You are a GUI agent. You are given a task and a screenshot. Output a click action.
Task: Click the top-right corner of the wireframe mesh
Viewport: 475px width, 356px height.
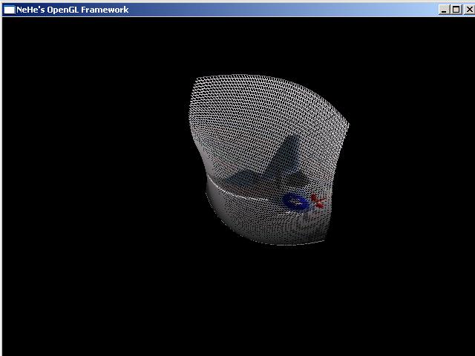tap(348, 124)
